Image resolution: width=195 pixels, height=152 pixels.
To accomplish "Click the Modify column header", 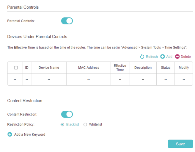I will coord(184,68).
